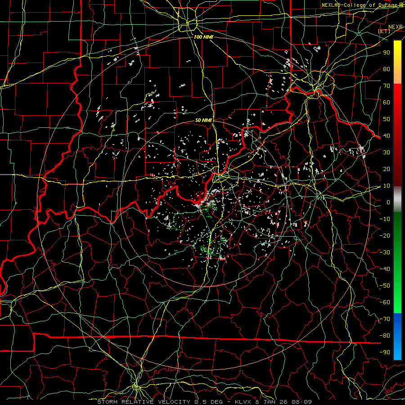Click the orange segment of color bar

397,74
